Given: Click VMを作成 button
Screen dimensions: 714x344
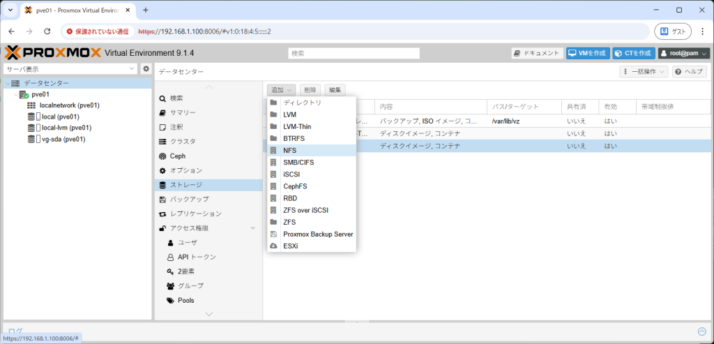Looking at the screenshot, I should pos(588,53).
